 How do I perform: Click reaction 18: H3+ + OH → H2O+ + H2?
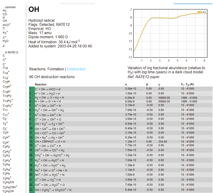pos(50,165)
